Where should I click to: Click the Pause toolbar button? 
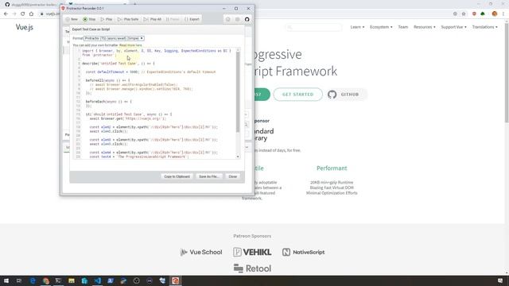click(173, 19)
